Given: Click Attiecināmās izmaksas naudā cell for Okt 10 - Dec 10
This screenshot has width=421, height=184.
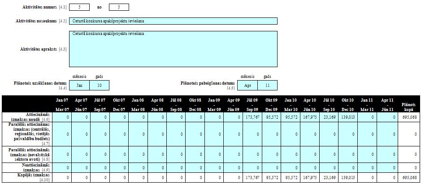Looking at the screenshot, I should pos(348,117).
